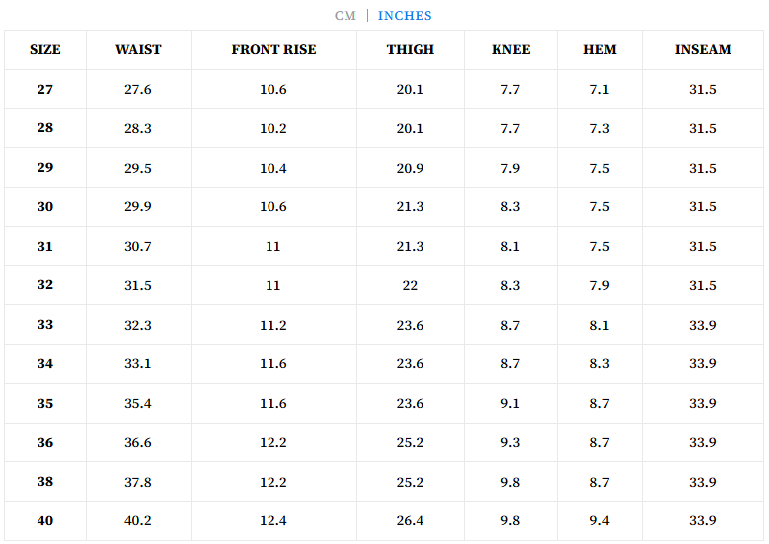Click the INSEAM column header
Screen dimensions: 769x544
pos(703,50)
